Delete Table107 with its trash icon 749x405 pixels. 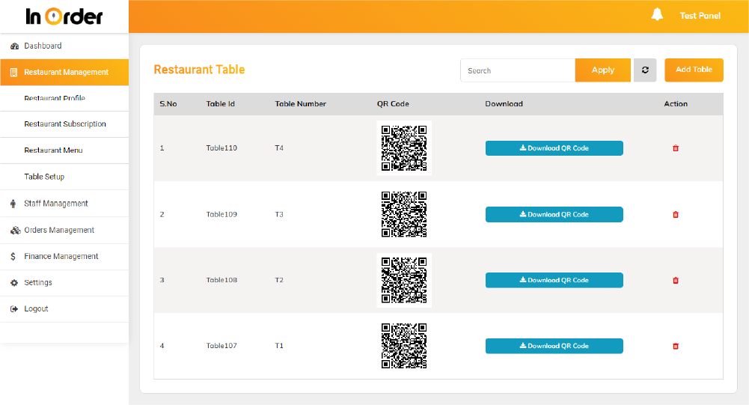pos(676,346)
